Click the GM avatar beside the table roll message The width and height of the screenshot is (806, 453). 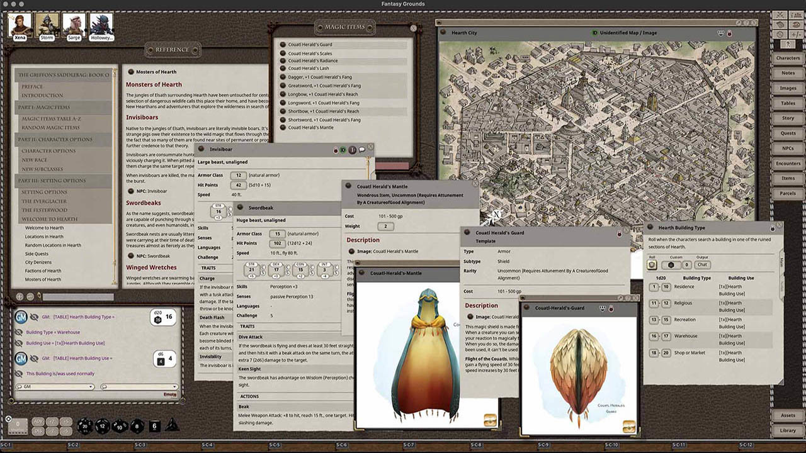tap(21, 317)
